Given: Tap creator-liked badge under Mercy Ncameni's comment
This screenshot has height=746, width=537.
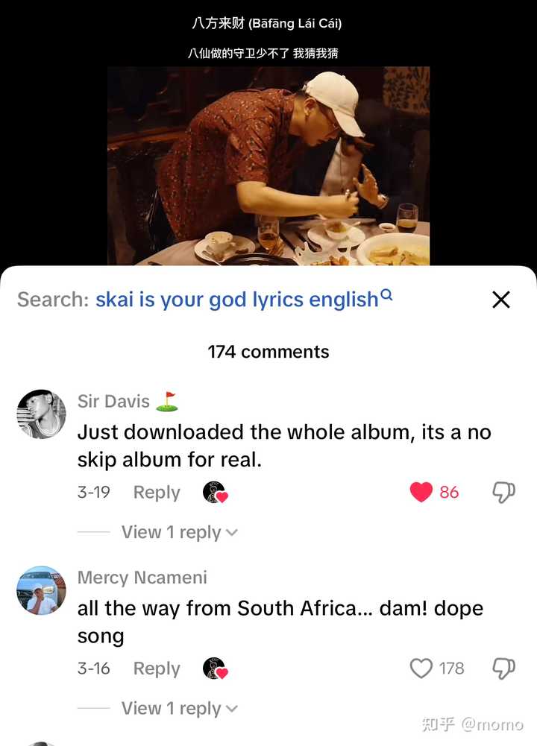Looking at the screenshot, I should pos(216,668).
